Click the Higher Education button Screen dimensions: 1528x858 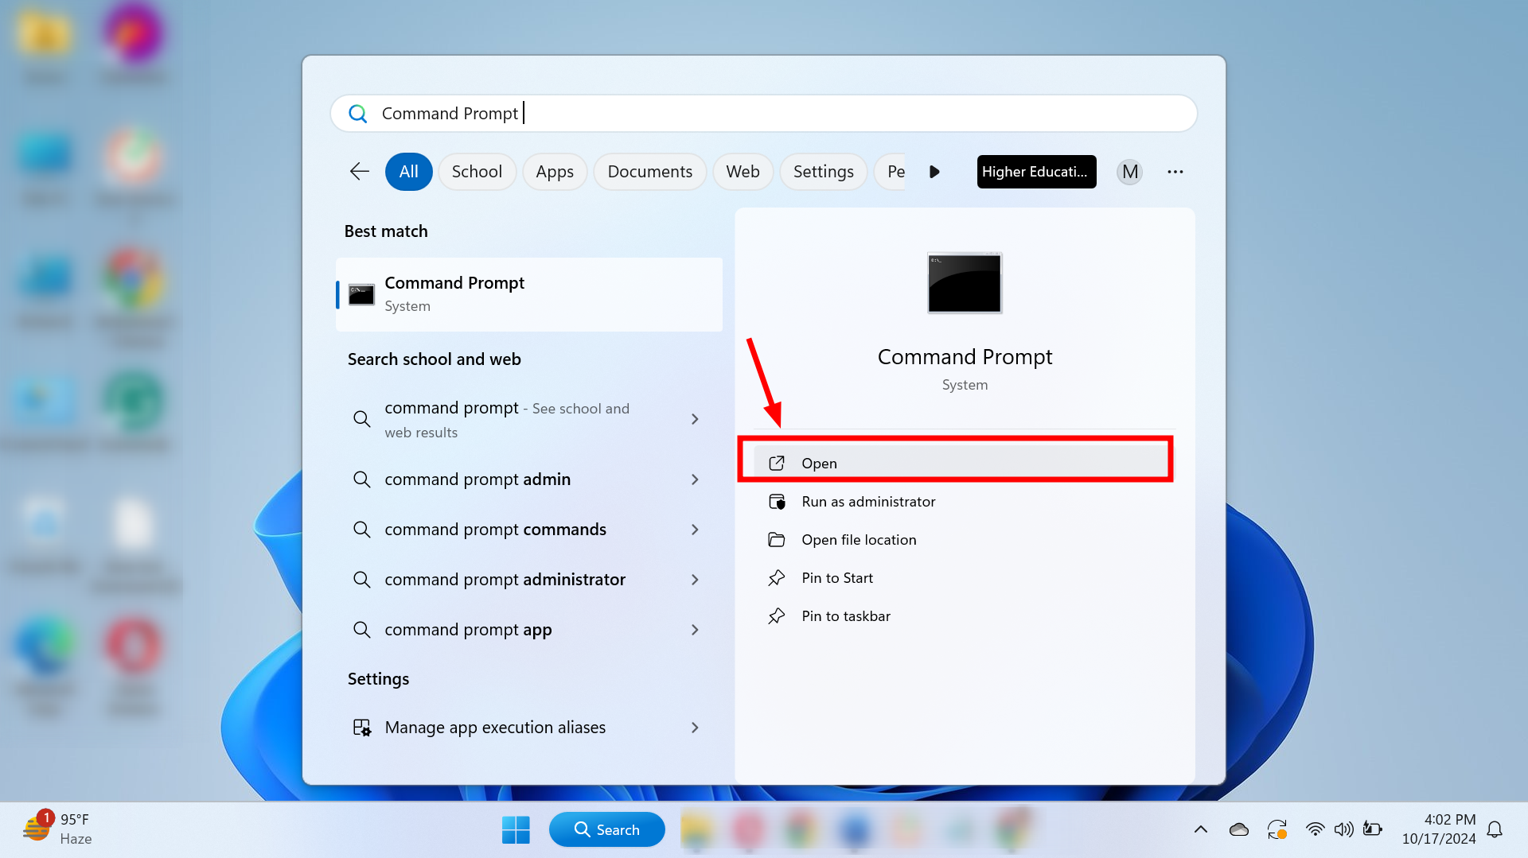(x=1035, y=172)
